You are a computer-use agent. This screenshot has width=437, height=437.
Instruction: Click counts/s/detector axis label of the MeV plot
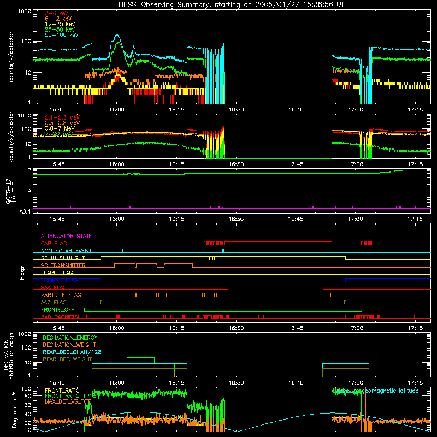11,136
